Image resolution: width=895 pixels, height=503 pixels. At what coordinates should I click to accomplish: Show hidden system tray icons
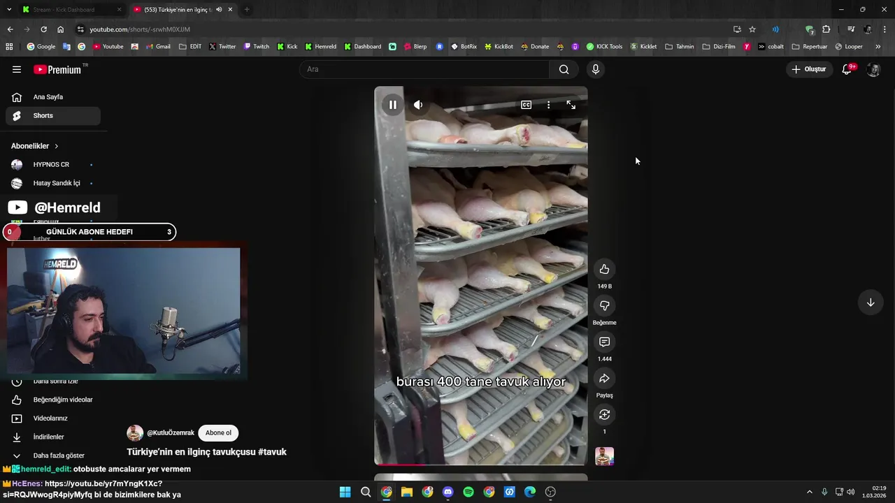pyautogui.click(x=809, y=492)
